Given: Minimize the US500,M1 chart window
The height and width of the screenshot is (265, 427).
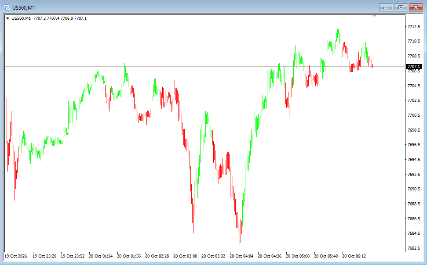Looking at the screenshot, I should pyautogui.click(x=386, y=7).
